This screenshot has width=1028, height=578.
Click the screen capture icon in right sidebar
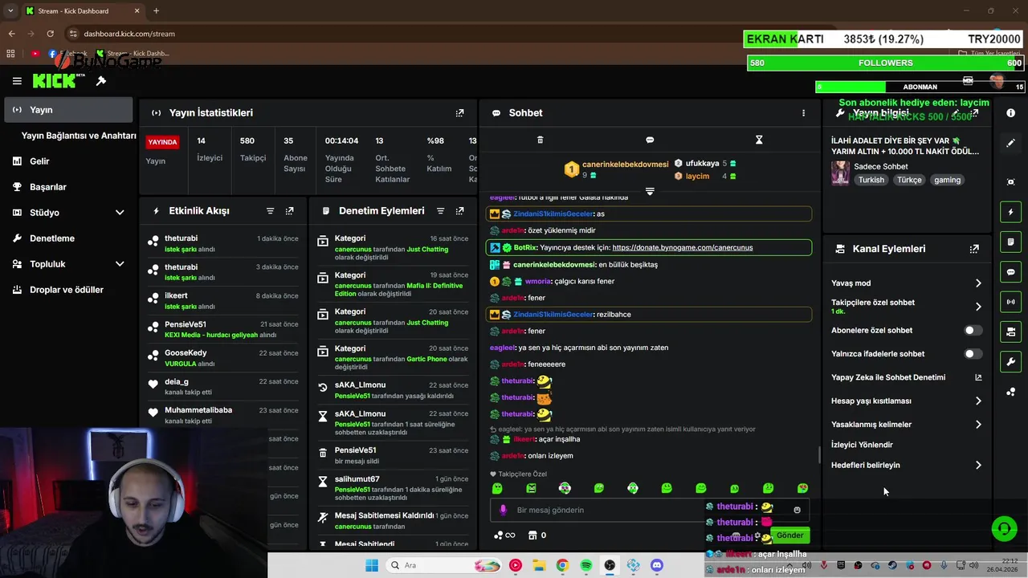pyautogui.click(x=1010, y=182)
